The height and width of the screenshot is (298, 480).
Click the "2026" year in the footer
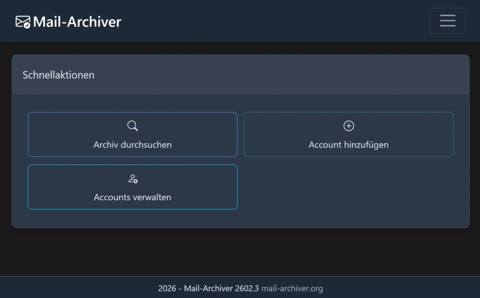[167, 288]
